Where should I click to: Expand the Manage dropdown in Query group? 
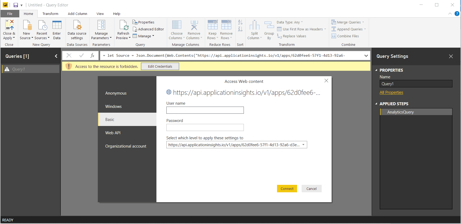point(144,36)
